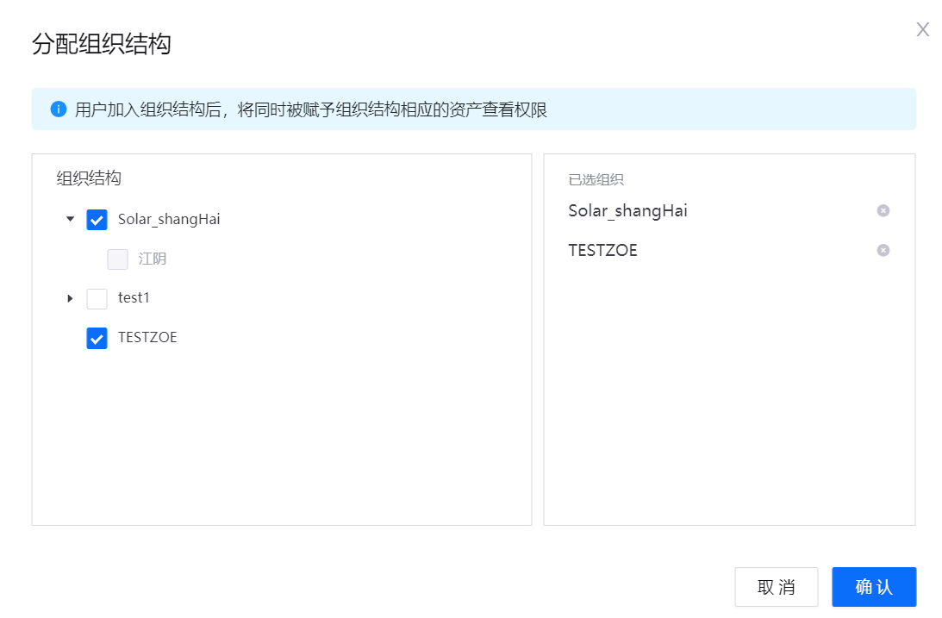Click the TESTZOE node label in tree
This screenshot has width=942, height=618.
[147, 338]
